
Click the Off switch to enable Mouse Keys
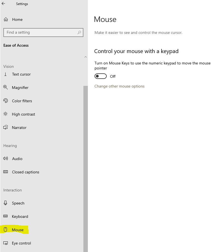pos(101,76)
